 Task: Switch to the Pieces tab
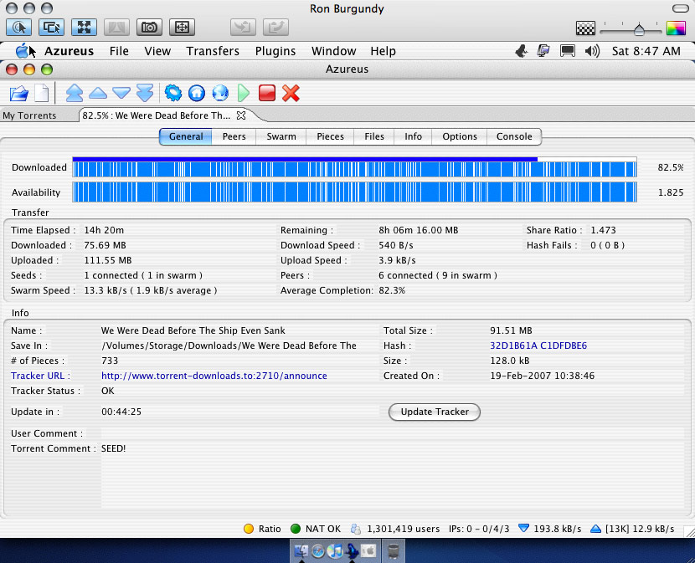point(330,136)
